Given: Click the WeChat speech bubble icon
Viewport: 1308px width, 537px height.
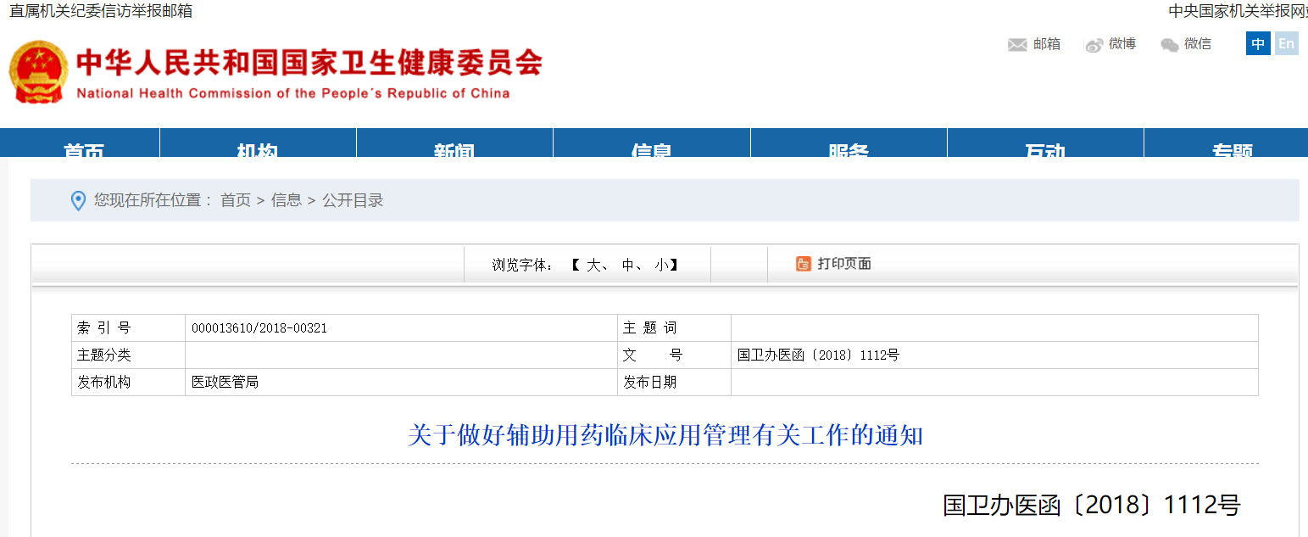Looking at the screenshot, I should point(1169,45).
